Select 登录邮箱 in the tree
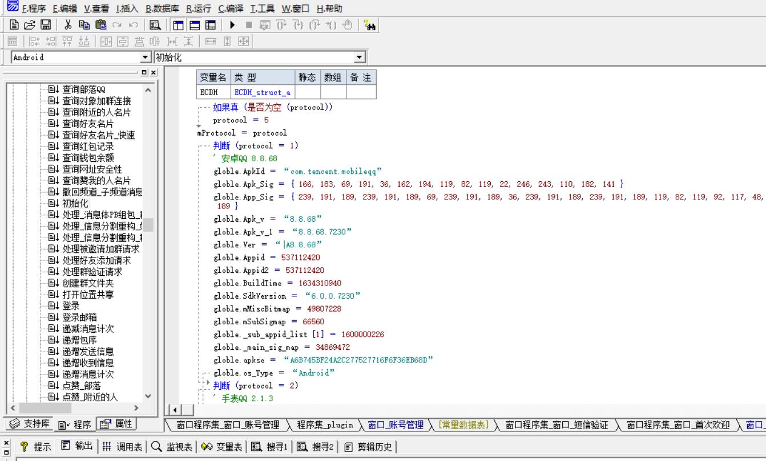Image resolution: width=766 pixels, height=461 pixels. tap(79, 317)
